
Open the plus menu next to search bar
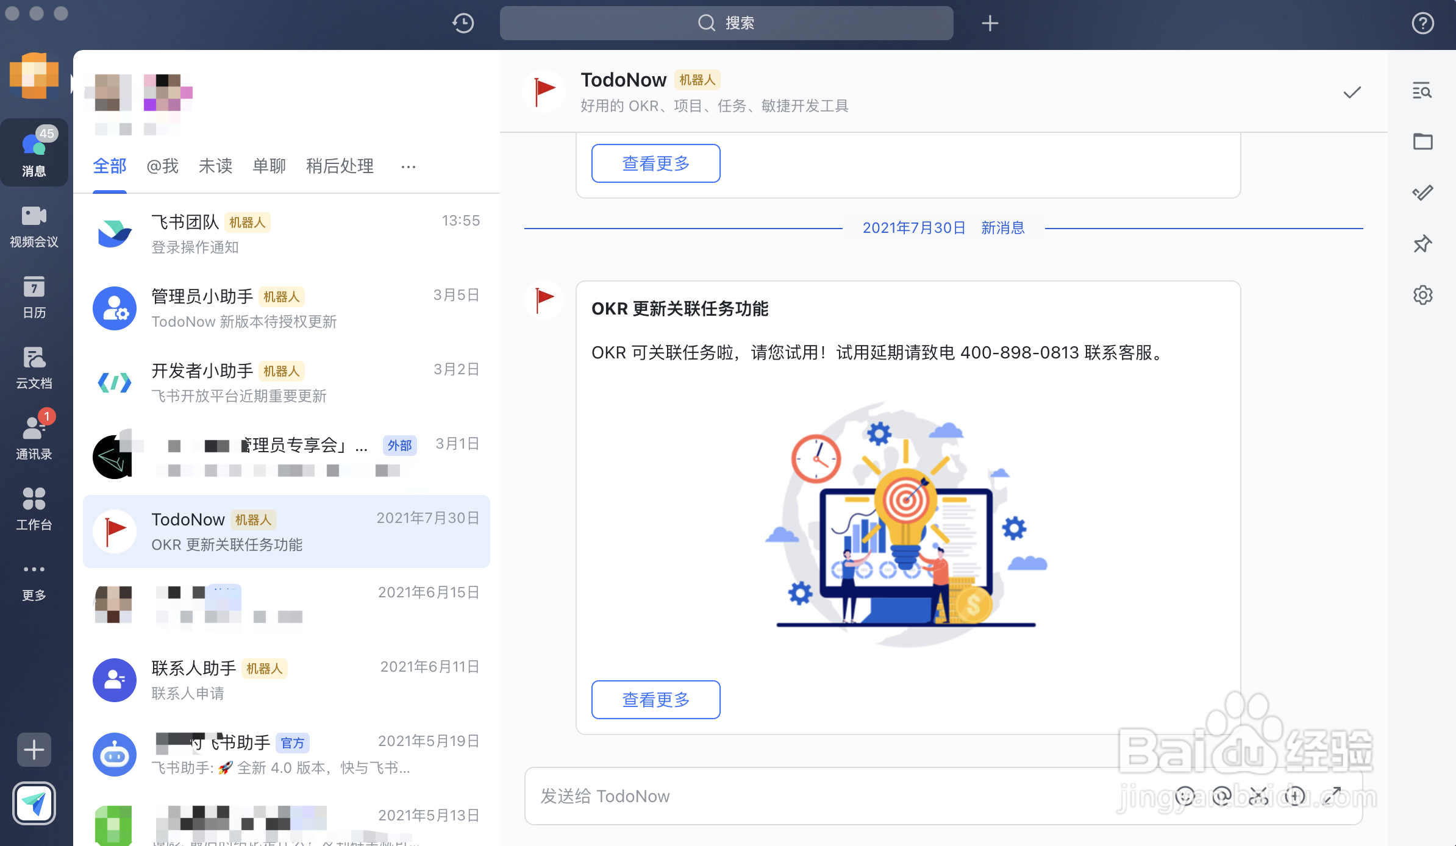pos(990,23)
